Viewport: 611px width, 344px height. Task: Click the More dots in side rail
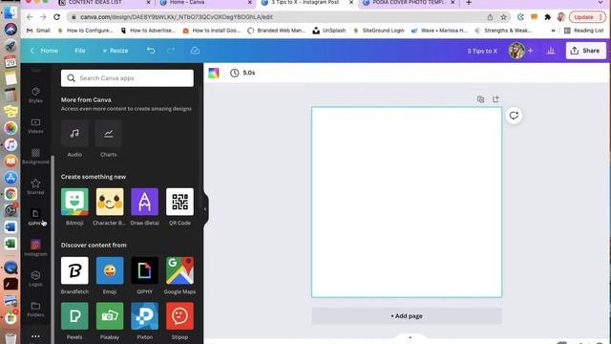click(35, 336)
